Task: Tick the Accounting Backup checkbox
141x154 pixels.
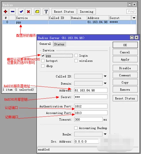Action: pos(76,128)
